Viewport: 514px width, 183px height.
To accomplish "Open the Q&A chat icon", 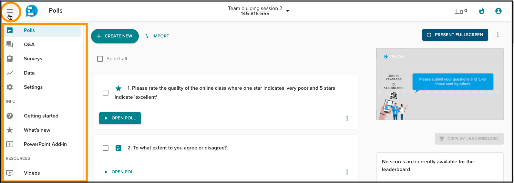I will point(10,45).
